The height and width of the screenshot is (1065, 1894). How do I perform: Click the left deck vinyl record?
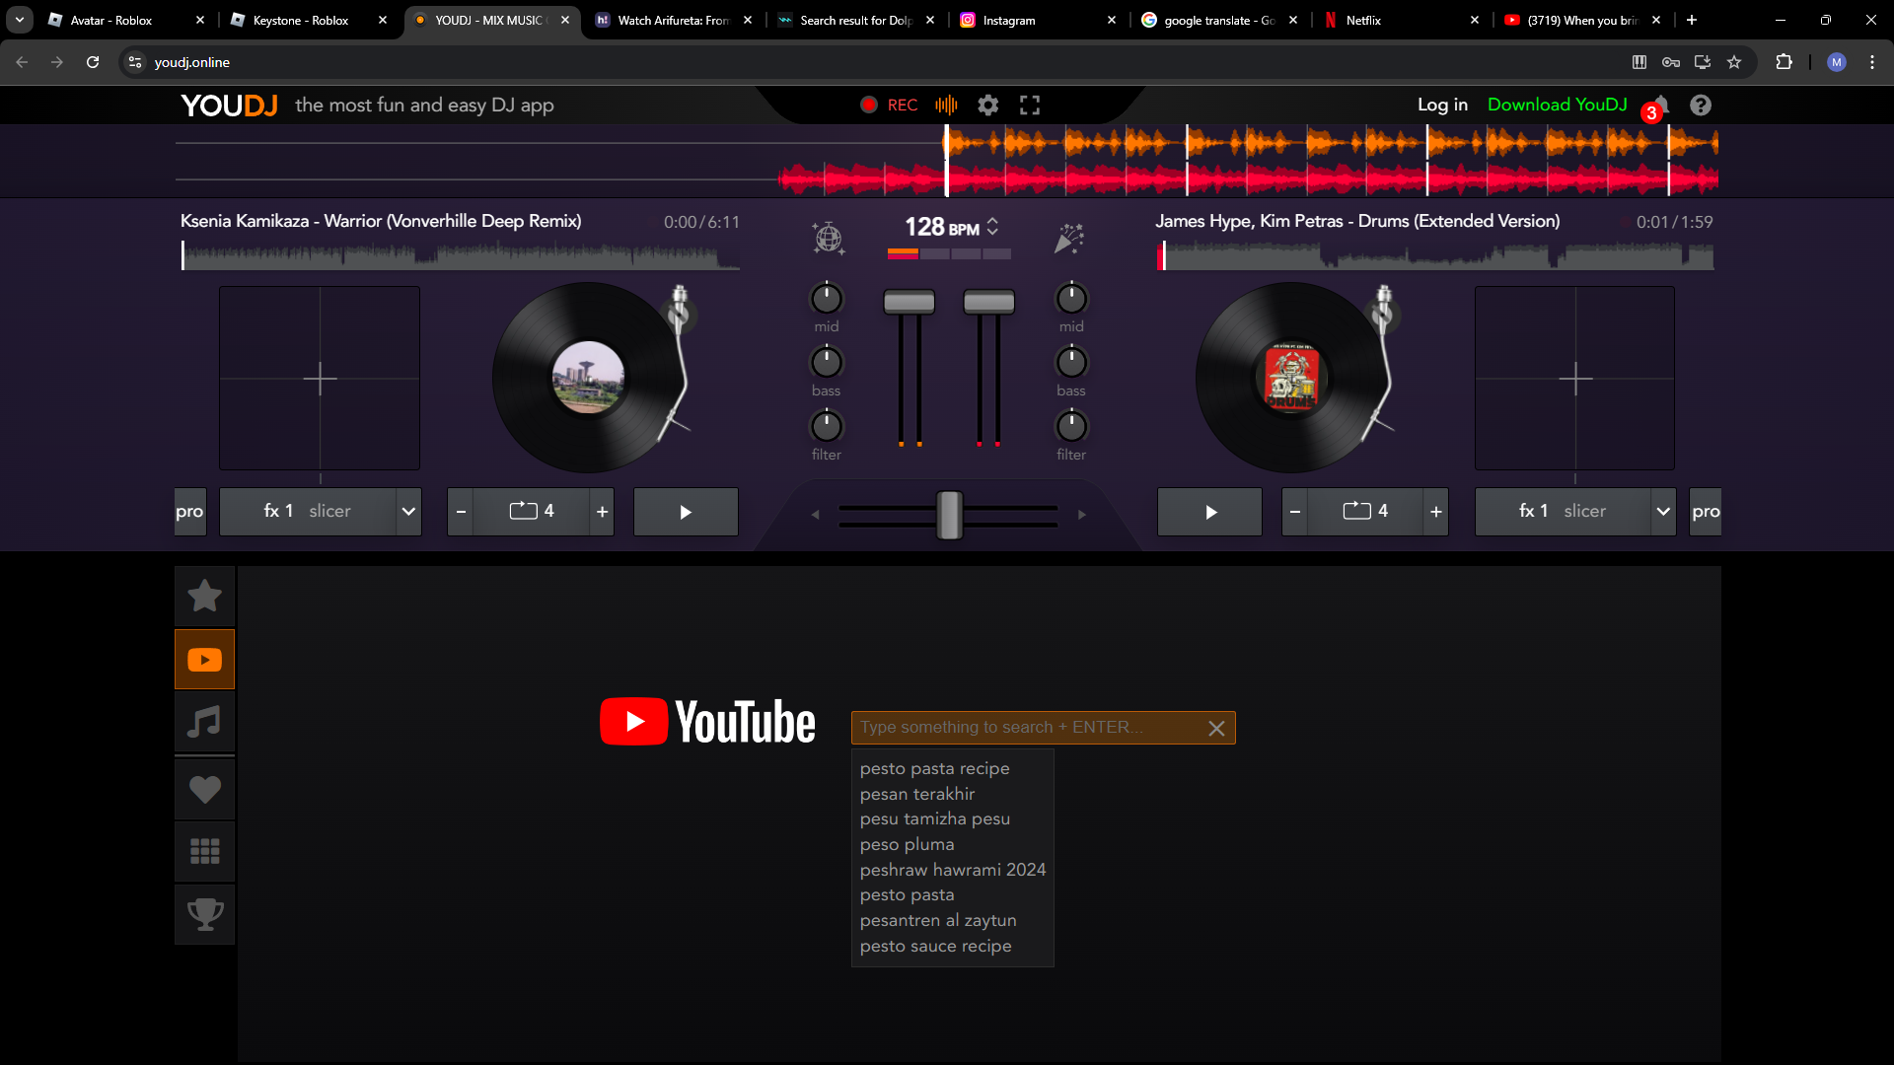tap(589, 378)
